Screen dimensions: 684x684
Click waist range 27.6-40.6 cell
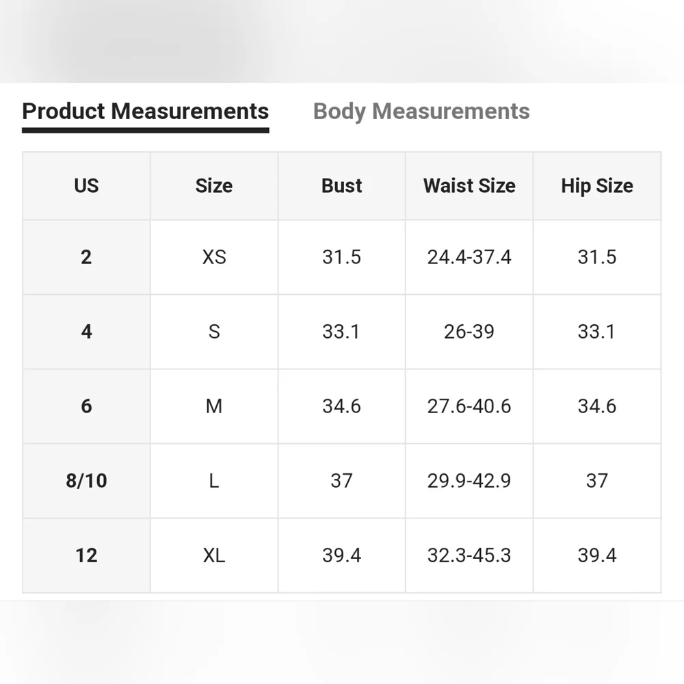(x=469, y=406)
